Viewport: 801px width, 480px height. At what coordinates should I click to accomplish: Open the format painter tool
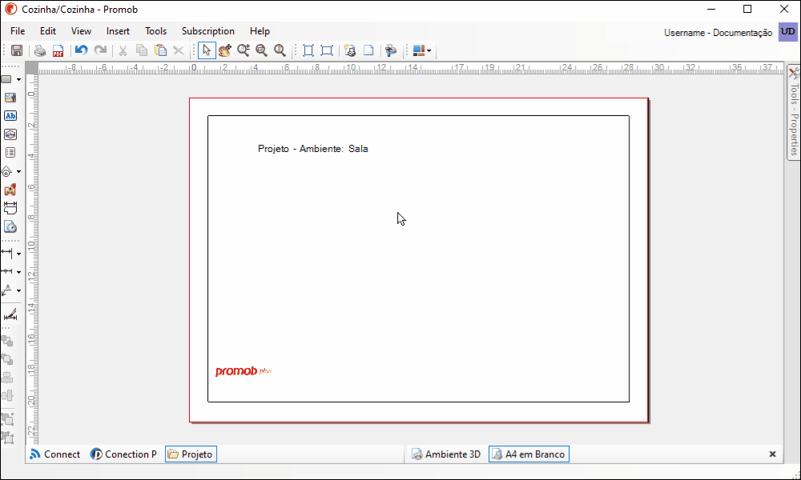click(392, 50)
